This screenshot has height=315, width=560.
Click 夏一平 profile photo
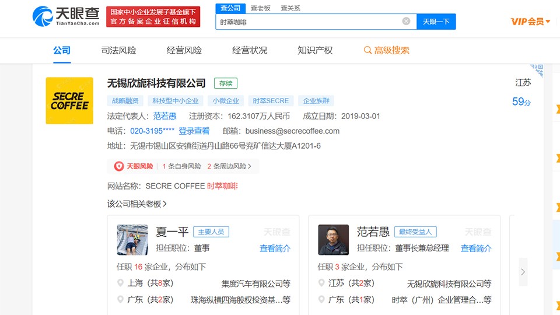[132, 240]
